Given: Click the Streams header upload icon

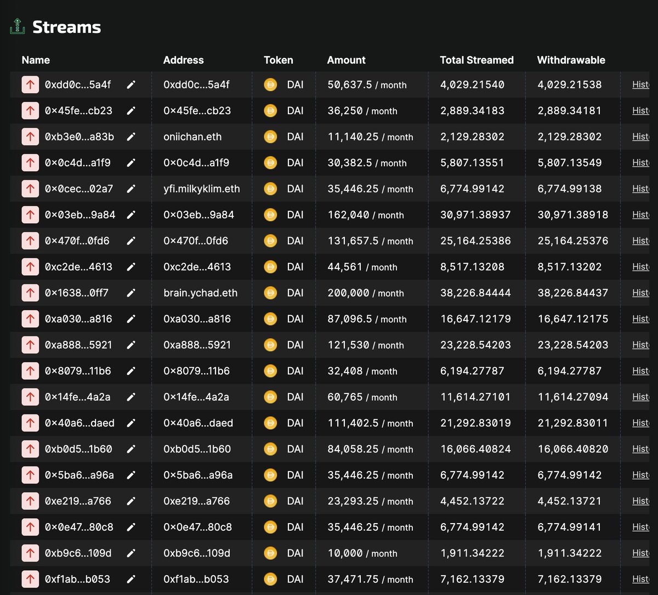Looking at the screenshot, I should (x=18, y=26).
